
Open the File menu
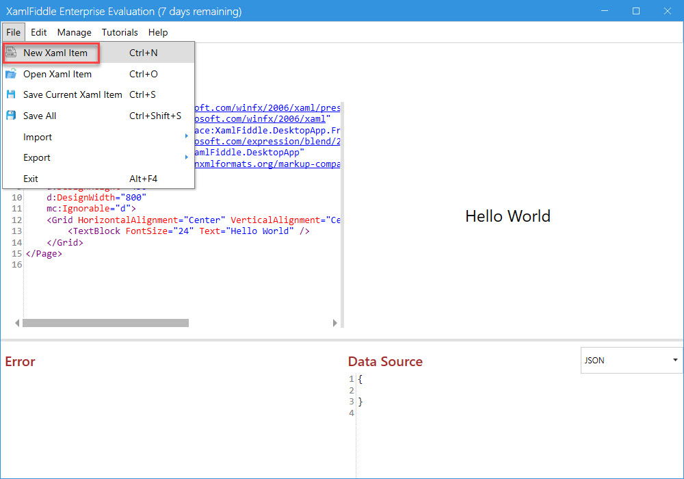[x=13, y=32]
